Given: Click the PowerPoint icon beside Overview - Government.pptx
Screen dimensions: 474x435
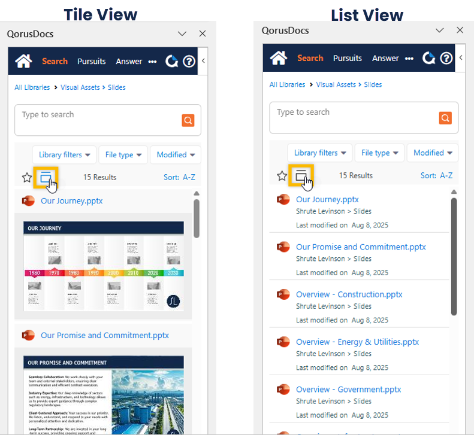Looking at the screenshot, I should click(x=283, y=390).
